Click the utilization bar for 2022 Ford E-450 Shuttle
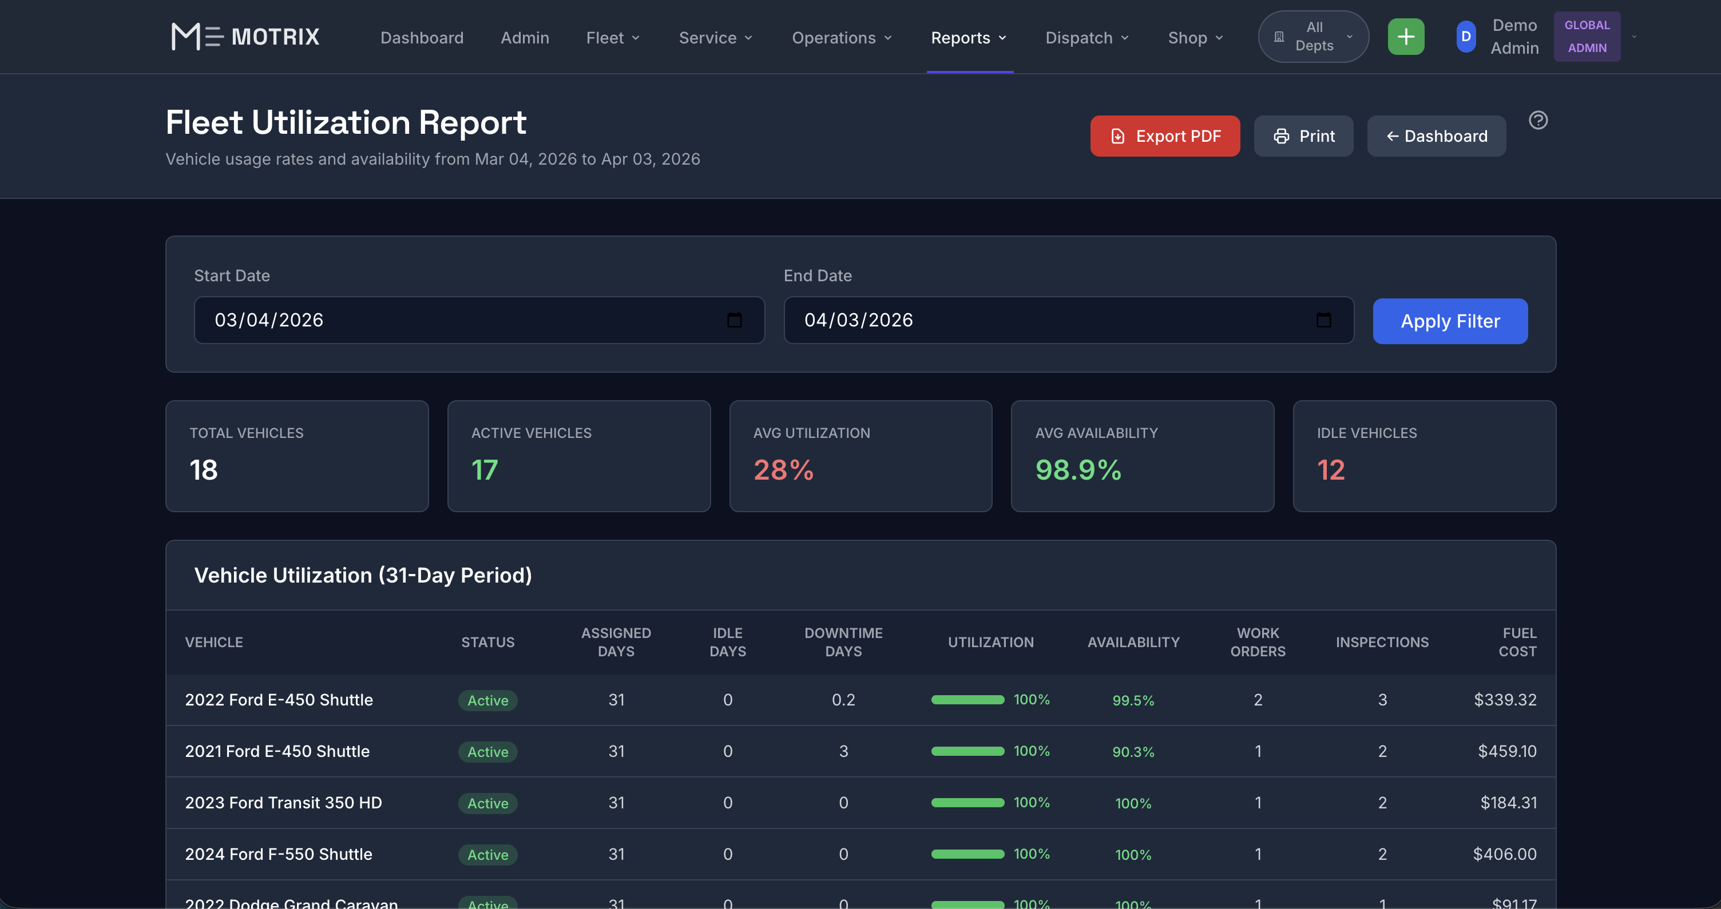 [967, 700]
